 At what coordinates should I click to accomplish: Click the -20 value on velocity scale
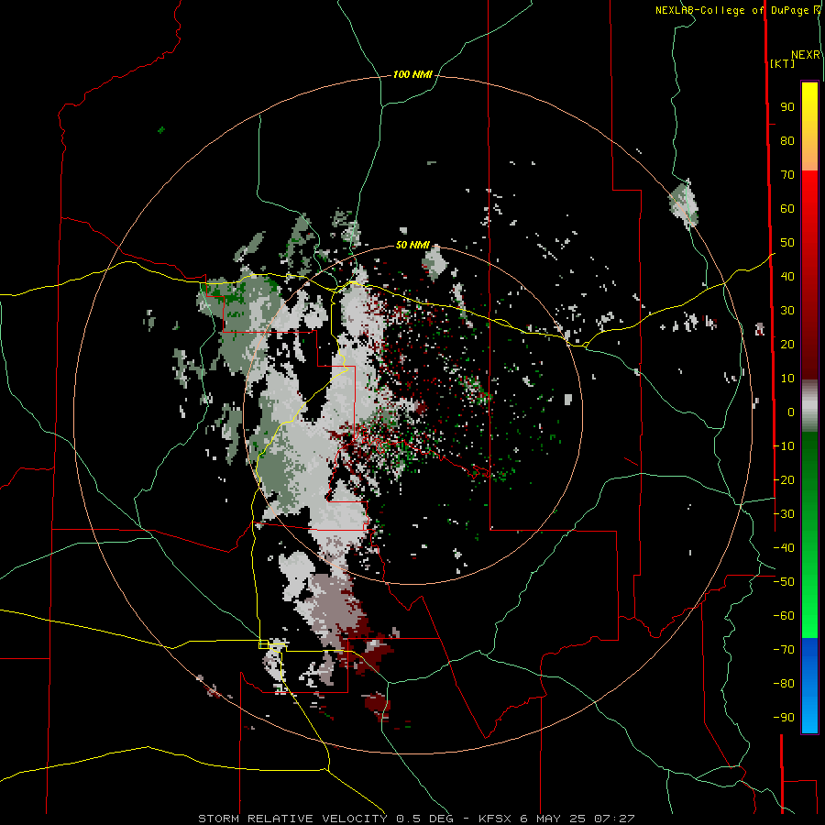[784, 480]
